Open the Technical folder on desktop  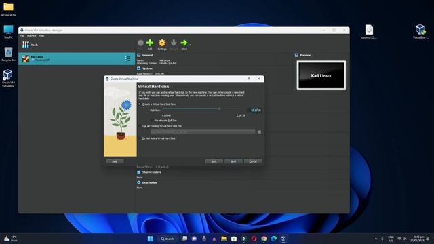click(8, 9)
